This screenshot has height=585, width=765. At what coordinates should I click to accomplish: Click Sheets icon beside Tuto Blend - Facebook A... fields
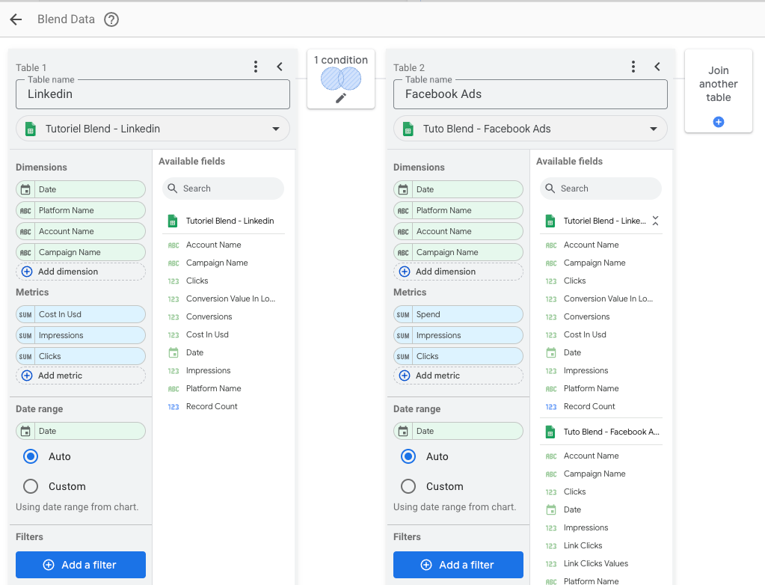point(550,432)
